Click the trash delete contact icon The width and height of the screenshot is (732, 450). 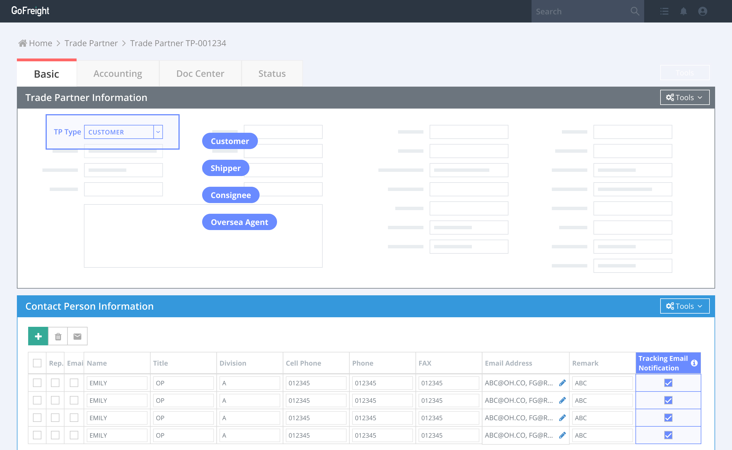[58, 336]
